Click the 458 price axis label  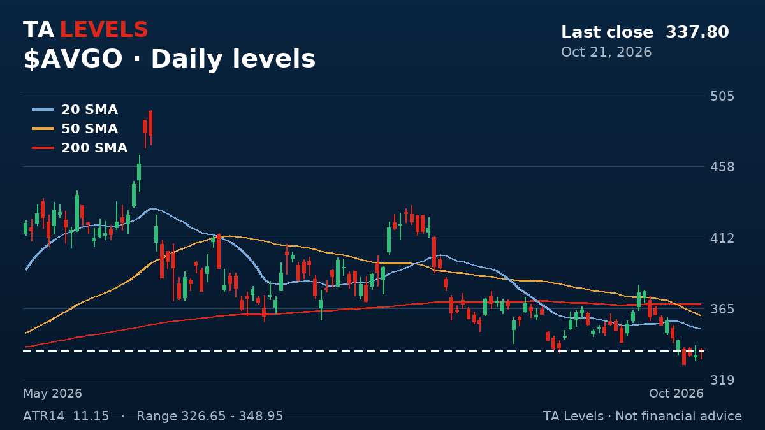click(x=722, y=167)
